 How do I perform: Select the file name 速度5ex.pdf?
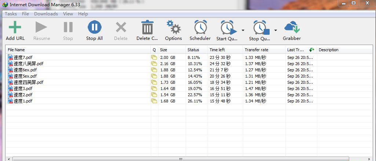coord(25,76)
